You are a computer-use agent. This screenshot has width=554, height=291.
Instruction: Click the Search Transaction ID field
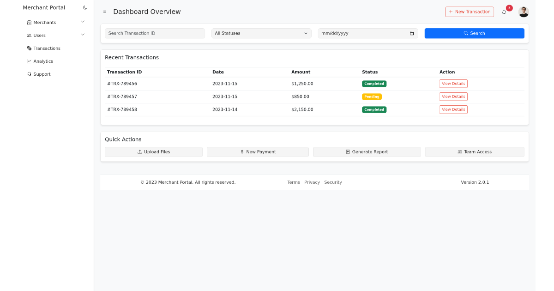pos(155,33)
